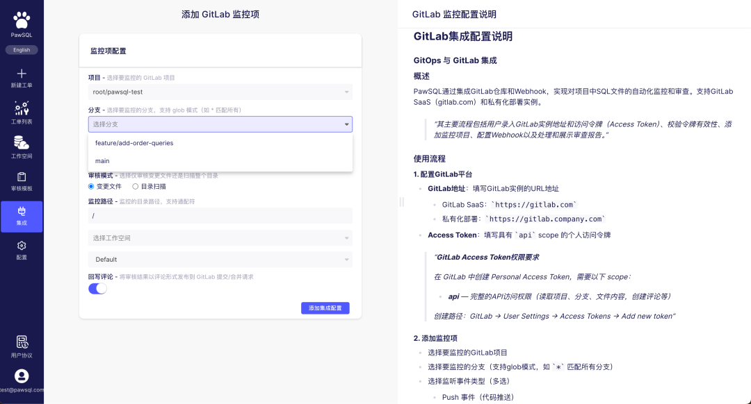Click the GitOps 与 GitLab 集成 heading
Image resolution: width=751 pixels, height=404 pixels.
455,60
